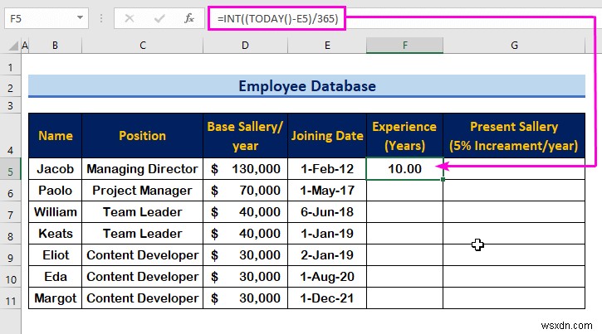This screenshot has height=334, width=602.
Task: Select Paolo's empty Experience cell
Action: pyautogui.click(x=404, y=191)
